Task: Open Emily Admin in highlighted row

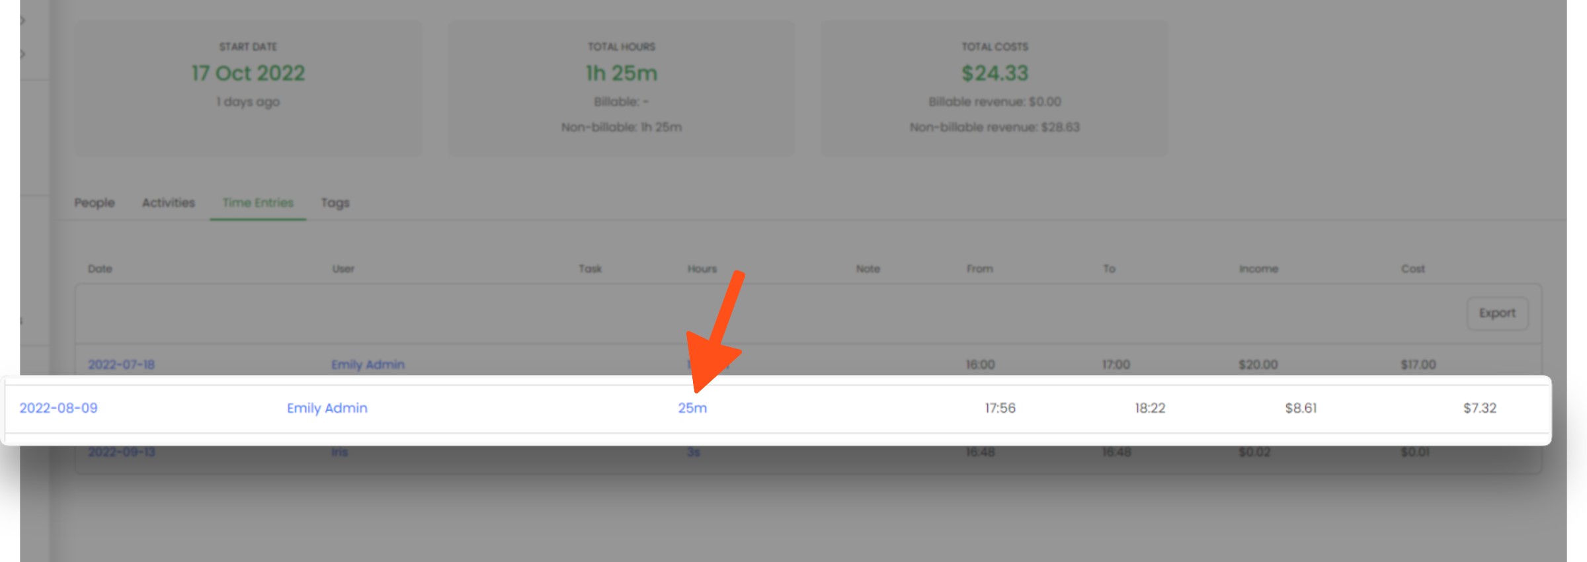Action: [x=327, y=408]
